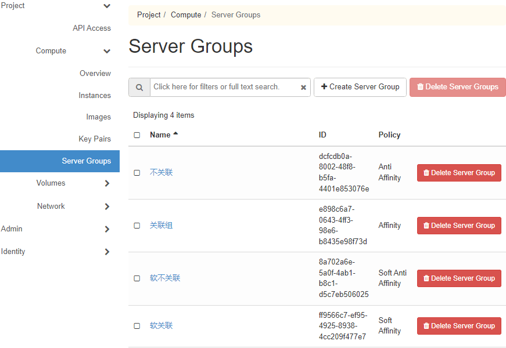Open the Instances page in sidebar
Screen dimensions: 506x348
95,96
